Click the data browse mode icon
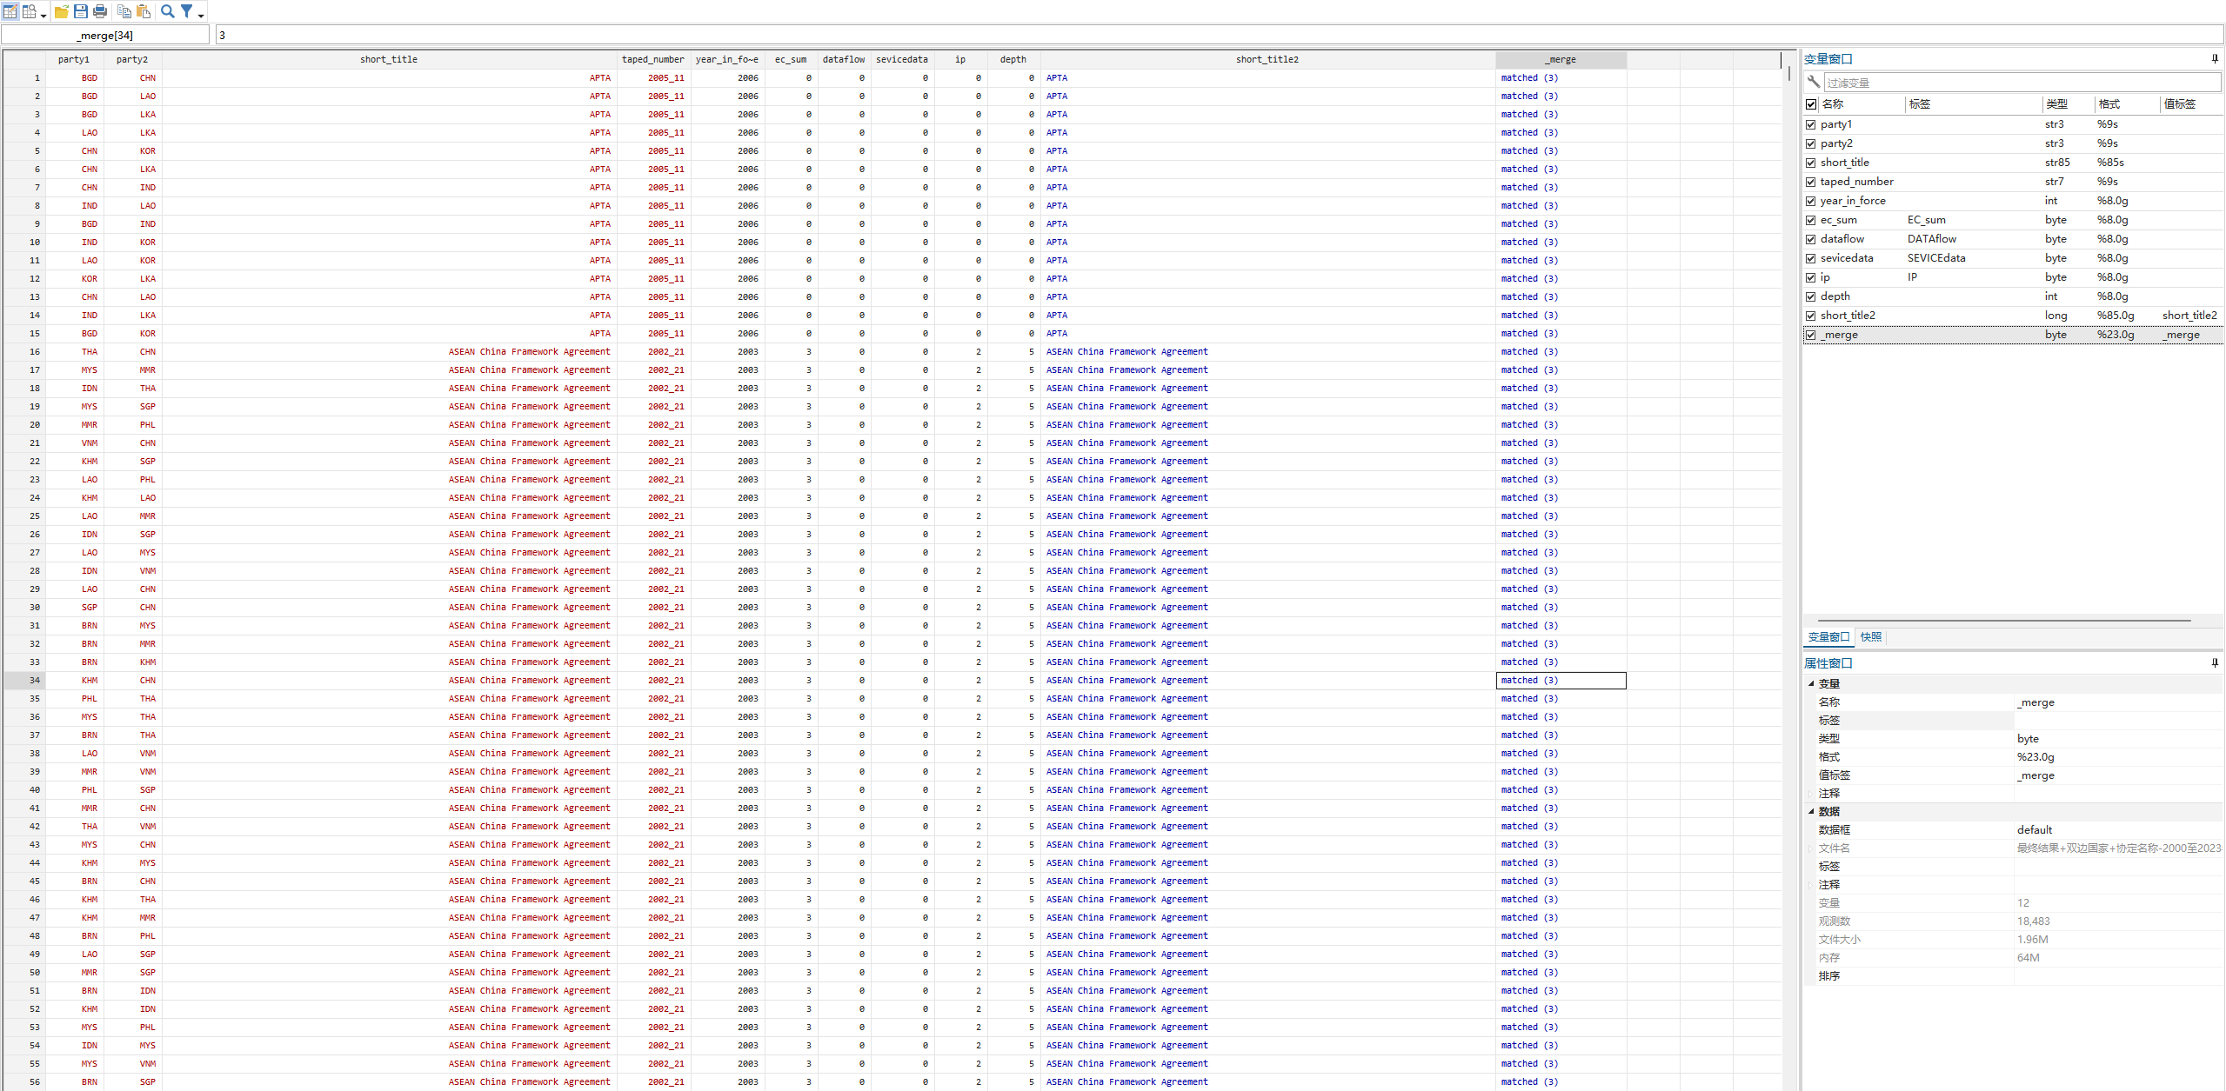This screenshot has width=2226, height=1091. [30, 11]
